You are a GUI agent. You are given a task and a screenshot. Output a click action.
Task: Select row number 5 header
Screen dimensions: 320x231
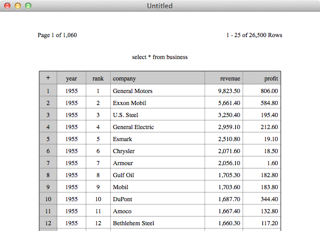click(48, 138)
